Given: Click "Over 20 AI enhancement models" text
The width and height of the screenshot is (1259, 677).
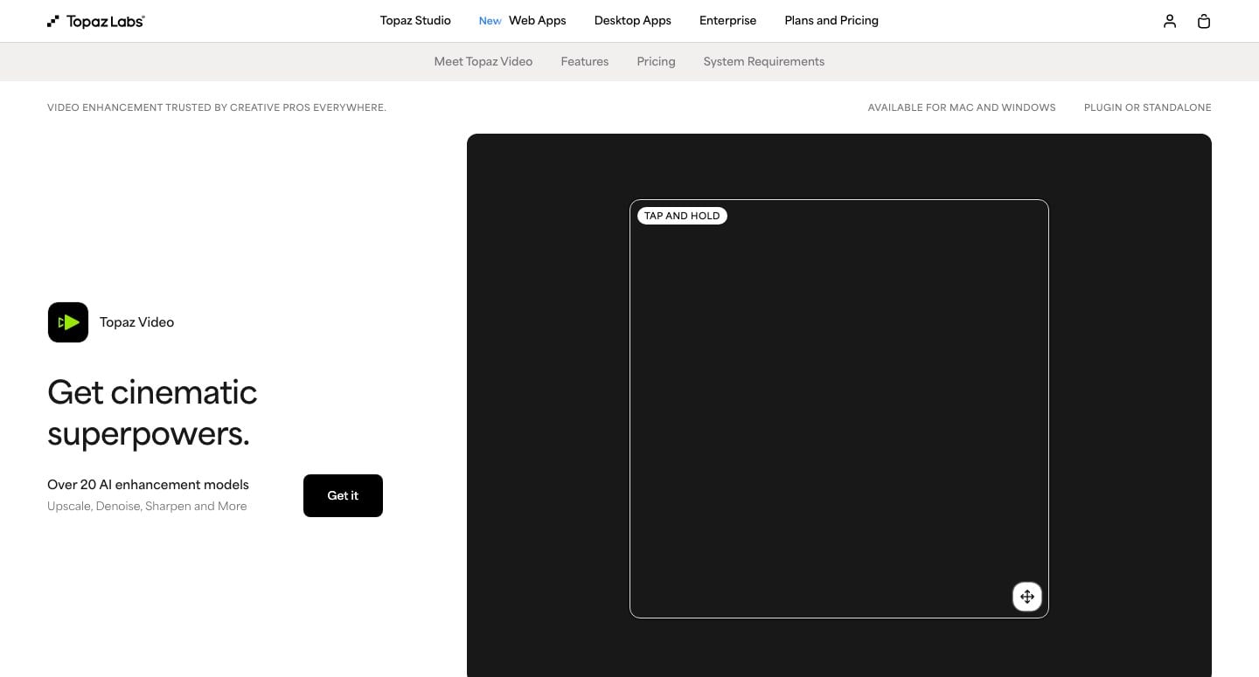Looking at the screenshot, I should pos(148,485).
